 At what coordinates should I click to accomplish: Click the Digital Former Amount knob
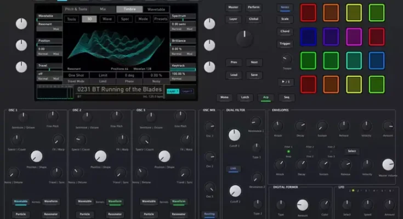pos(303,205)
